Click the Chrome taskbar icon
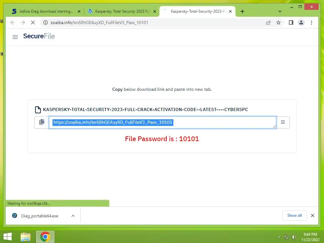The width and height of the screenshot is (324, 243). pos(45,237)
